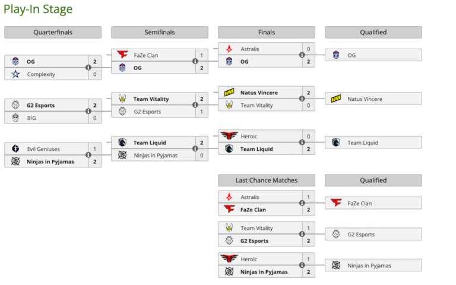Click Heroic logo in Finals match
456x285 pixels.
(x=229, y=136)
